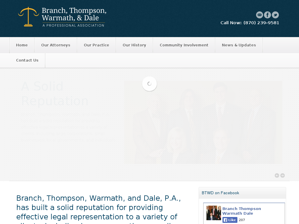Image resolution: width=299 pixels, height=224 pixels.
Task: Click the solid reputation intro paragraph heading
Action: (x=98, y=209)
